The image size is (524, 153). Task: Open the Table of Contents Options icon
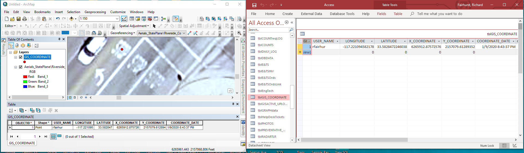(x=37, y=46)
